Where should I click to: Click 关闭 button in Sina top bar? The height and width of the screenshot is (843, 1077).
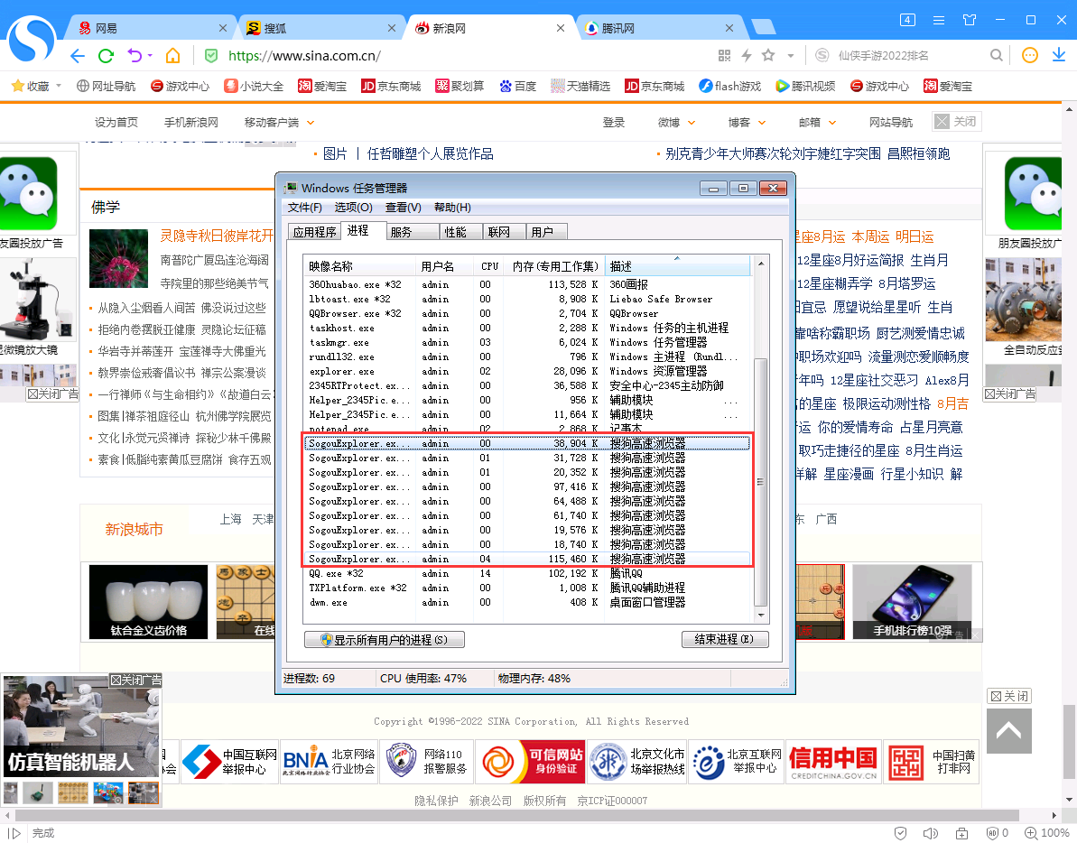(957, 122)
